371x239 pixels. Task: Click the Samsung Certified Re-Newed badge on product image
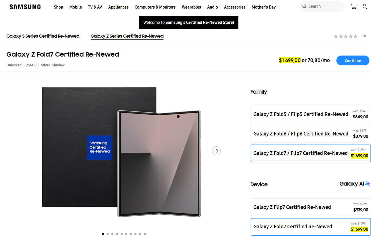[100, 147]
